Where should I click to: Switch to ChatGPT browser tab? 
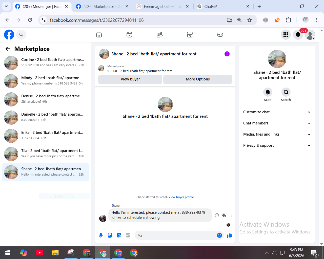223,7
